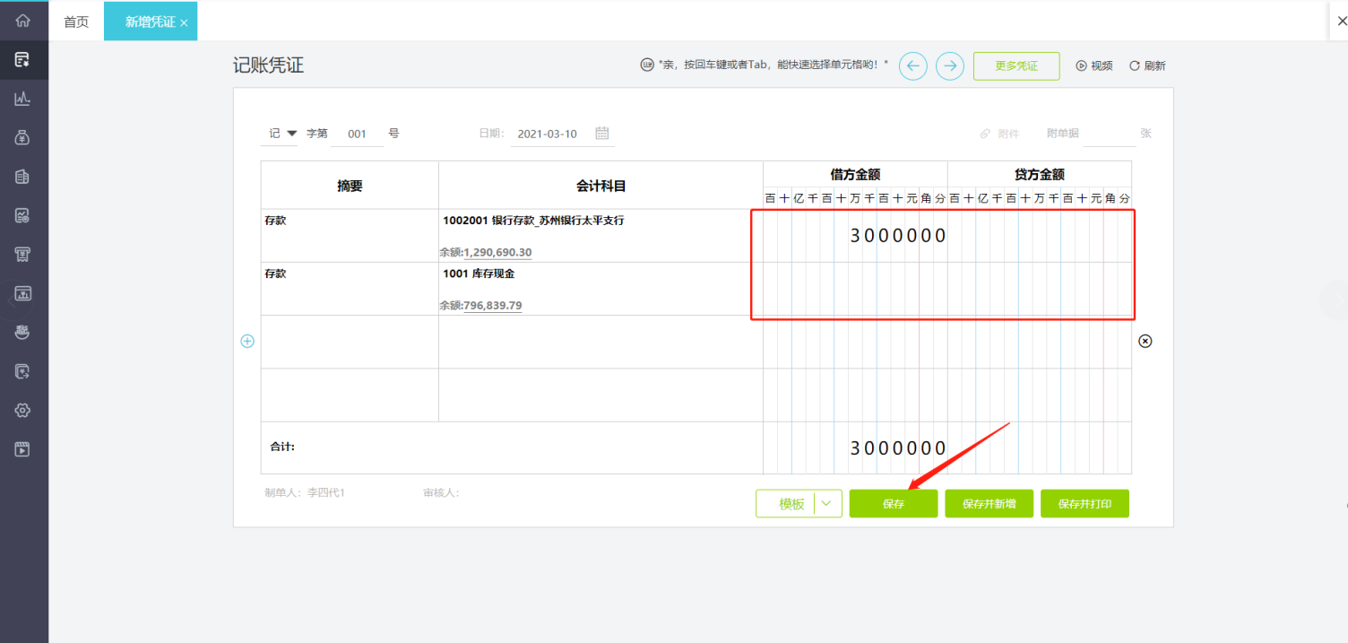Click the 保存 button
Image resolution: width=1348 pixels, height=643 pixels.
tap(894, 504)
